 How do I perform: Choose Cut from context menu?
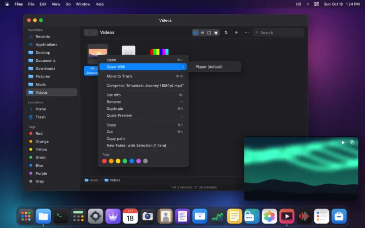(x=143, y=132)
